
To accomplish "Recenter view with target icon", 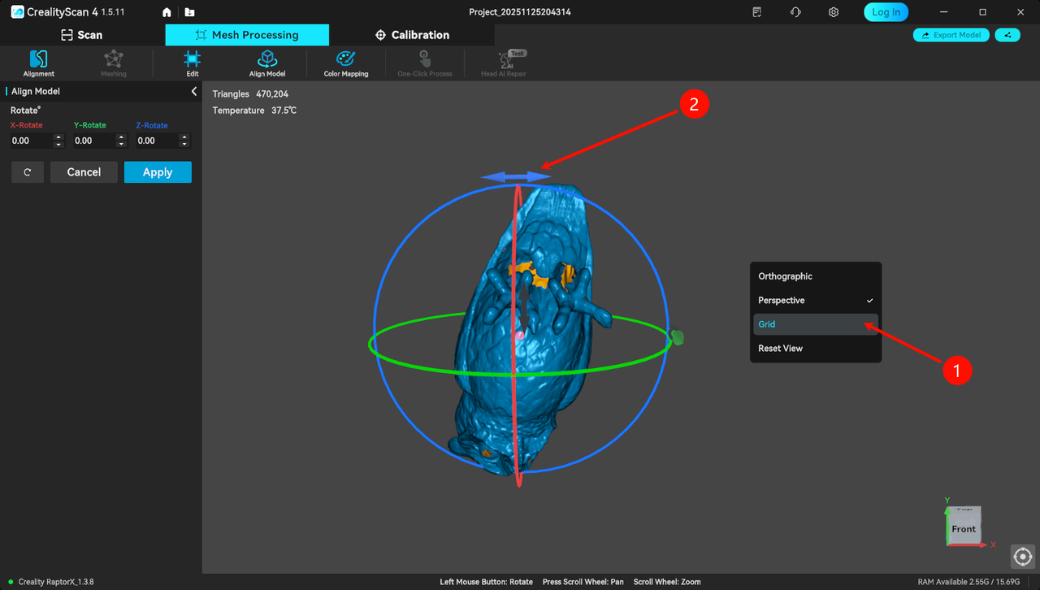I will click(x=1022, y=557).
